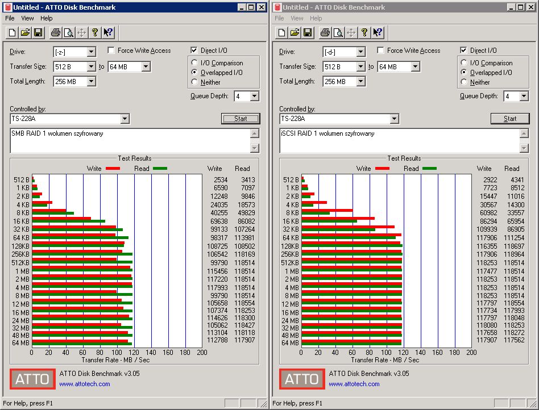Open 64 MB transfer size dropdown, right window
This screenshot has height=410, width=539.
(x=415, y=66)
